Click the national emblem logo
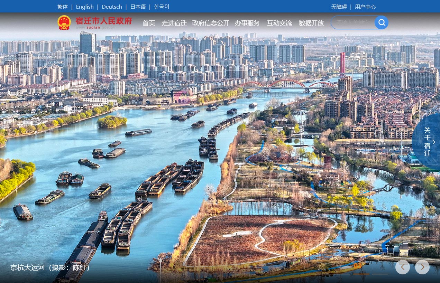 point(64,22)
